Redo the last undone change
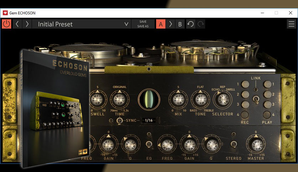This screenshot has width=298, height=172. coord(200,24)
